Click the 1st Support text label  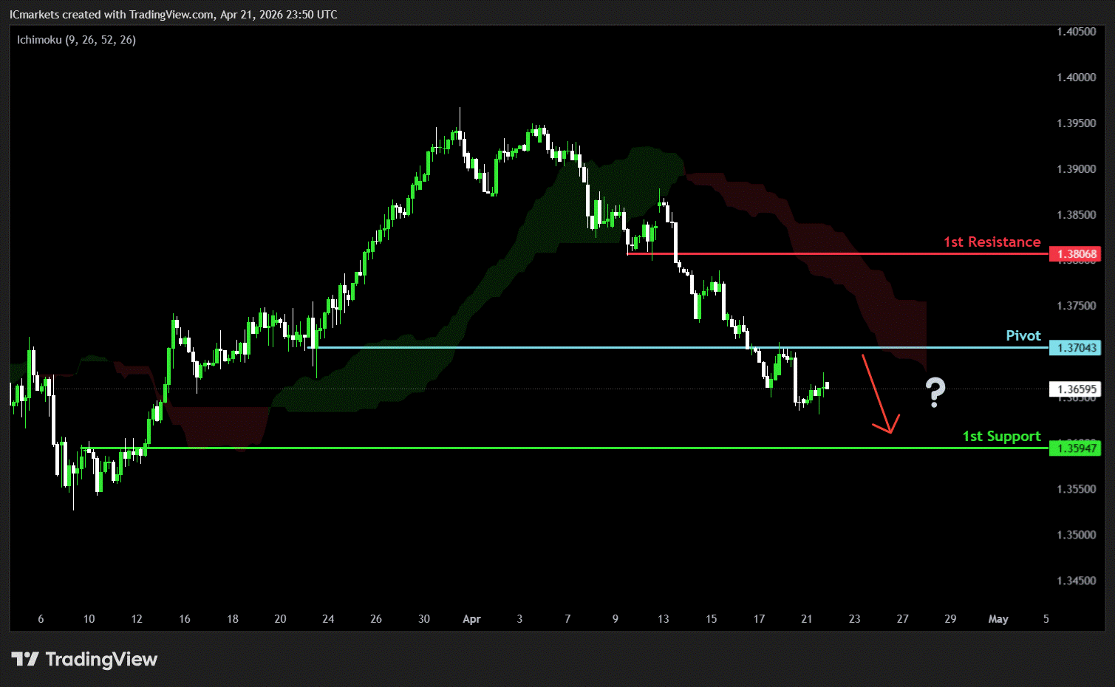pos(1001,437)
